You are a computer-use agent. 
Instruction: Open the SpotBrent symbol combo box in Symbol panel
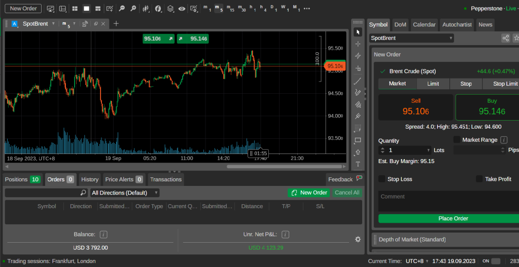click(411, 38)
